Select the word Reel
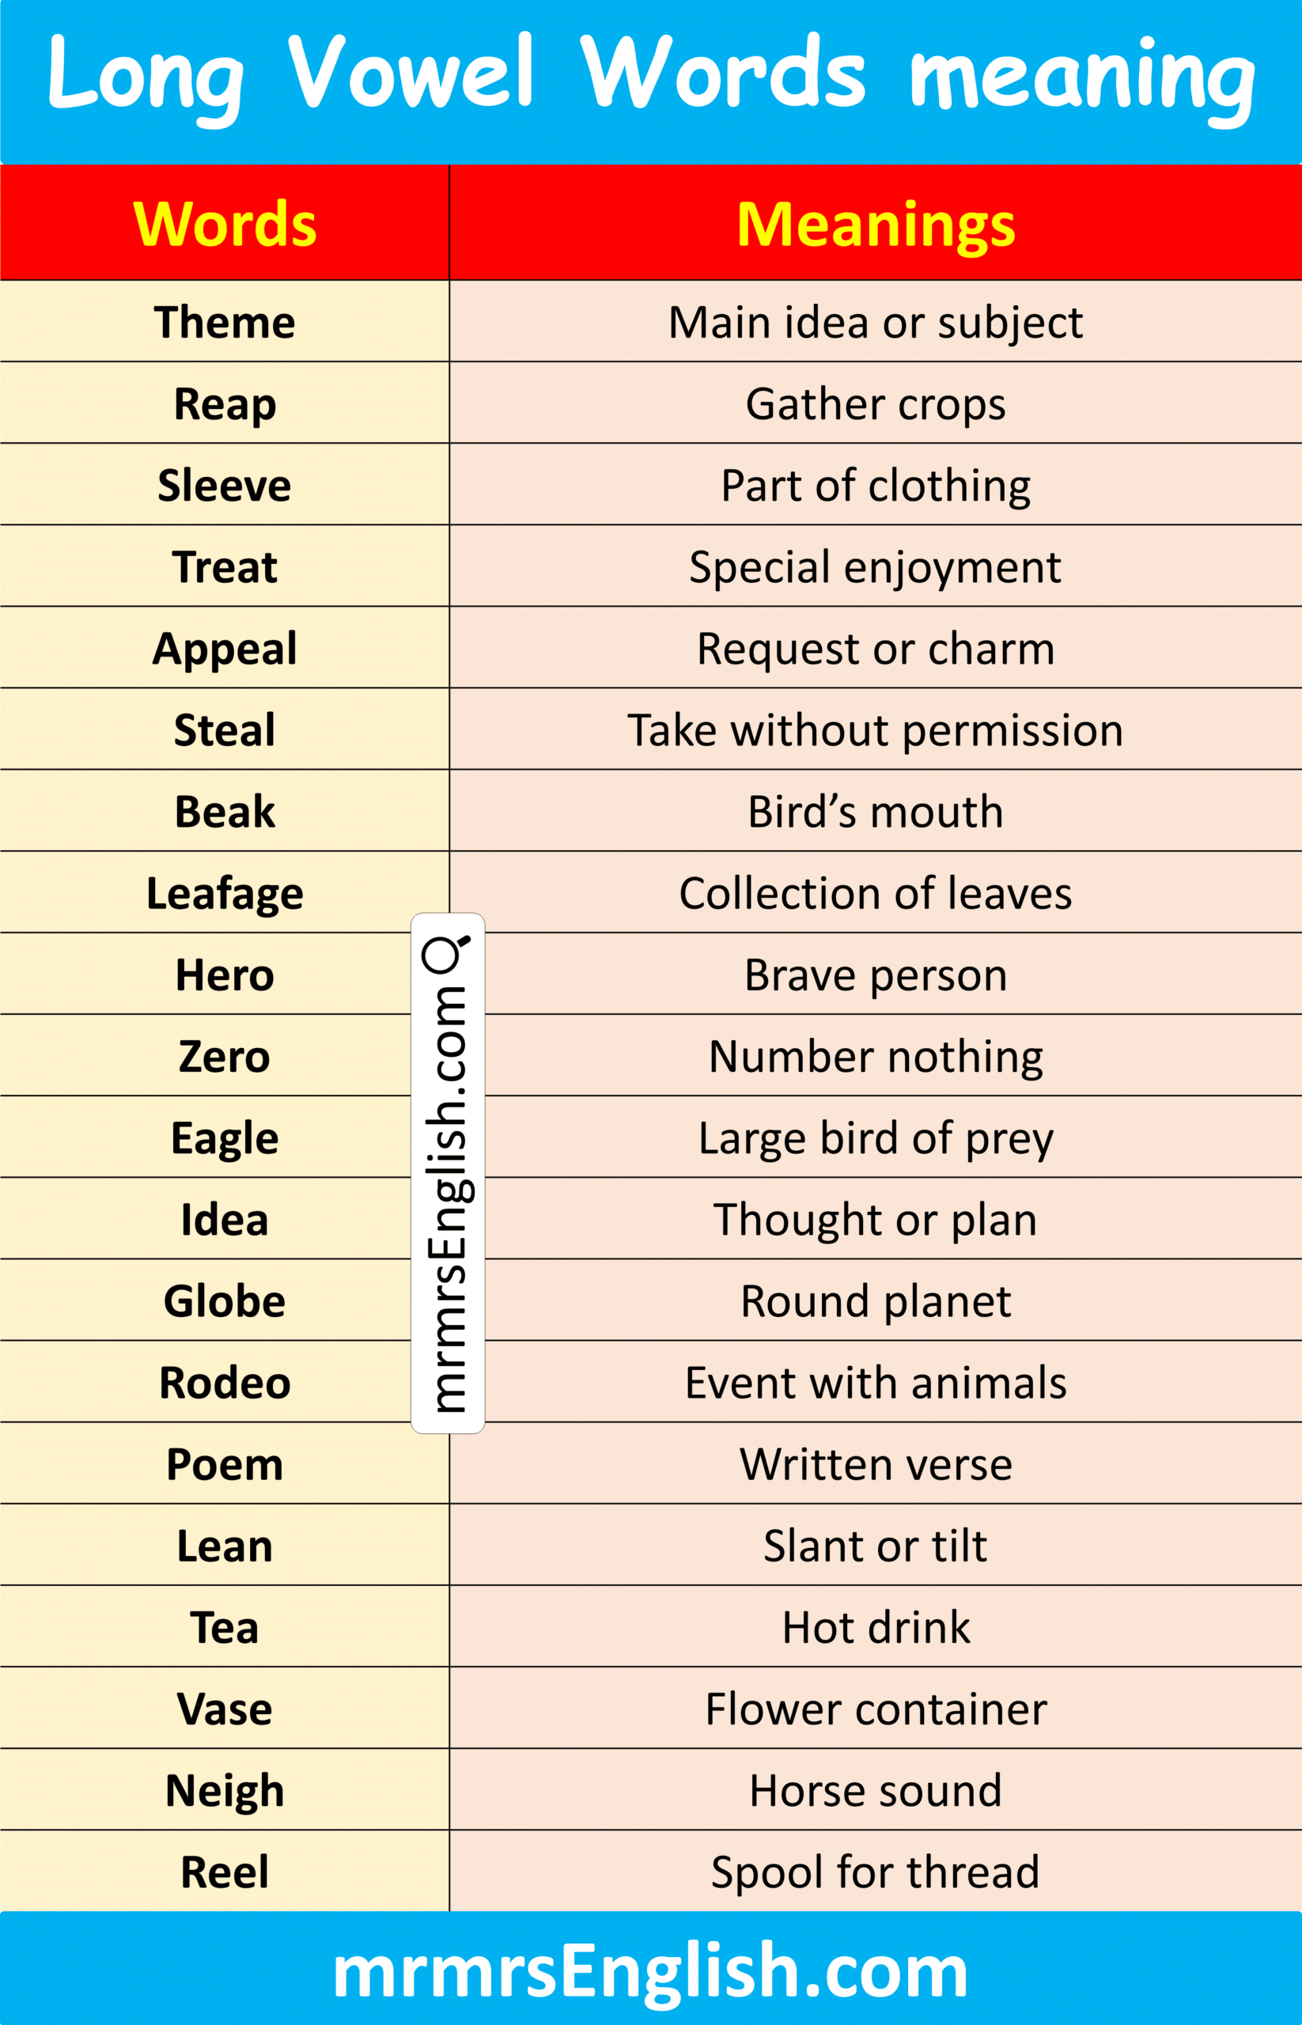1302x2025 pixels. (225, 1872)
